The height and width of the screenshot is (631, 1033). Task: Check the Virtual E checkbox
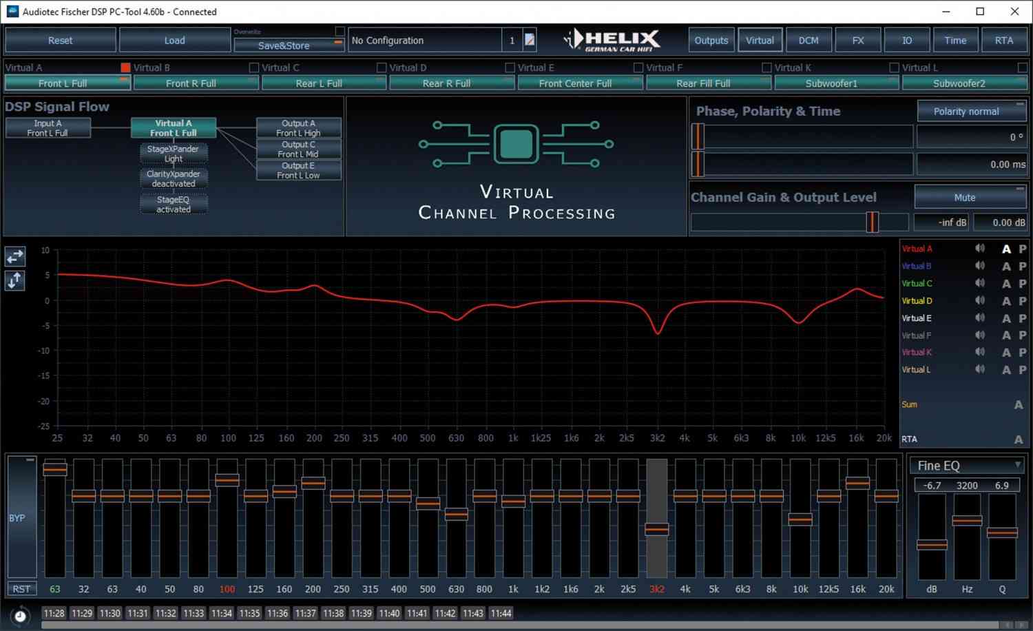[x=638, y=68]
